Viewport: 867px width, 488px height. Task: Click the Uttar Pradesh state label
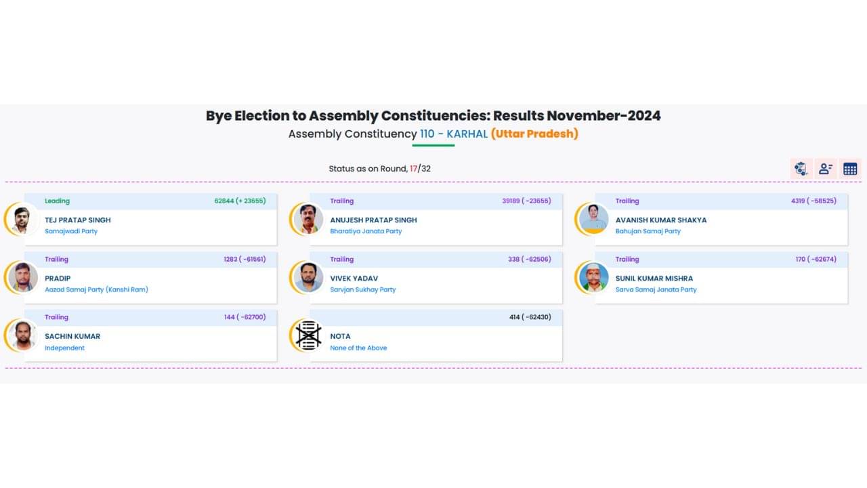coord(534,134)
